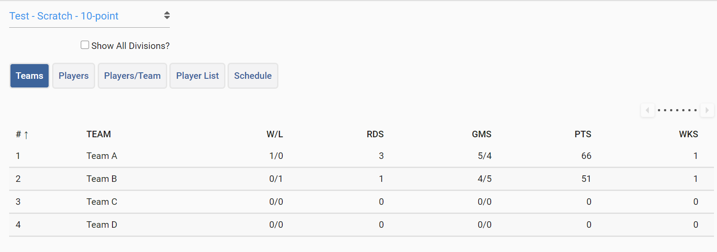Click the sort arrow on the # column

[x=27, y=135]
